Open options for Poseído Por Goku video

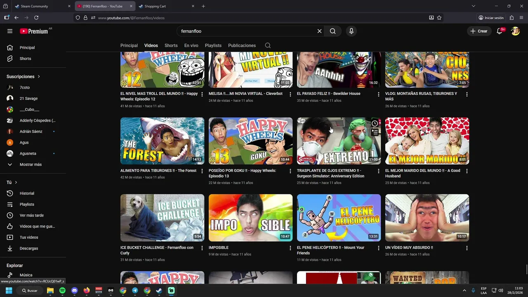(x=290, y=171)
